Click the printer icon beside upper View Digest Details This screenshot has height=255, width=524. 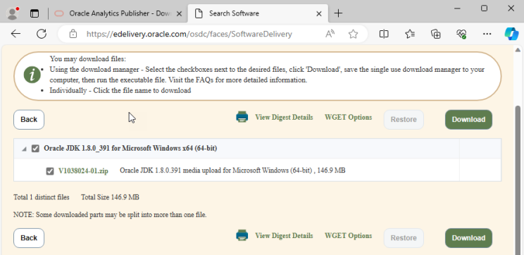pos(242,117)
